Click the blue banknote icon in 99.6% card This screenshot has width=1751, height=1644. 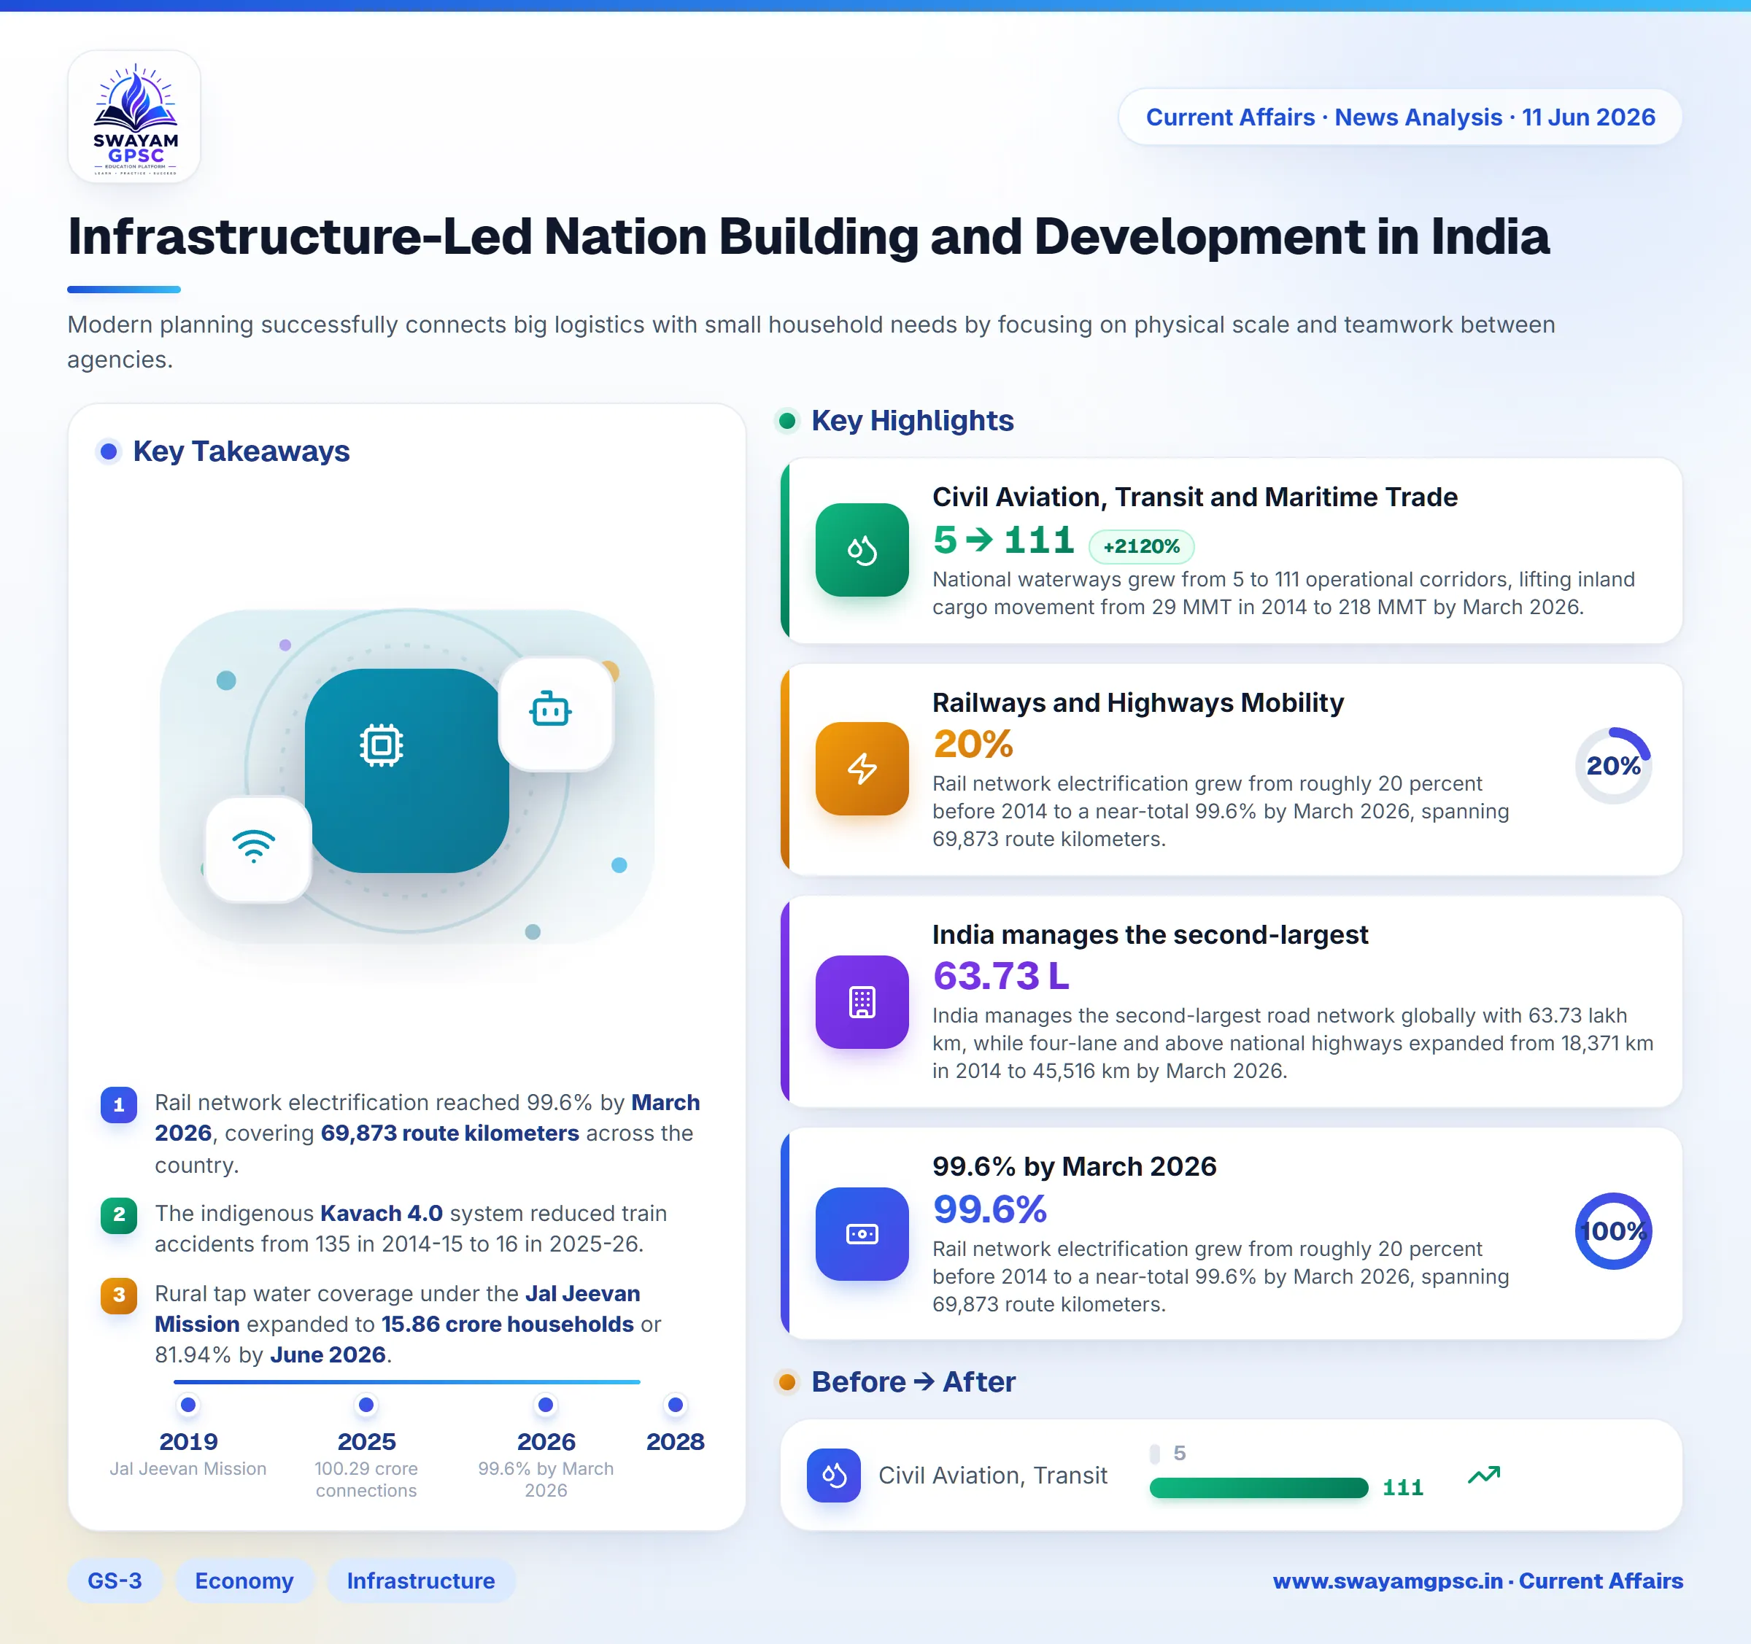coord(862,1233)
